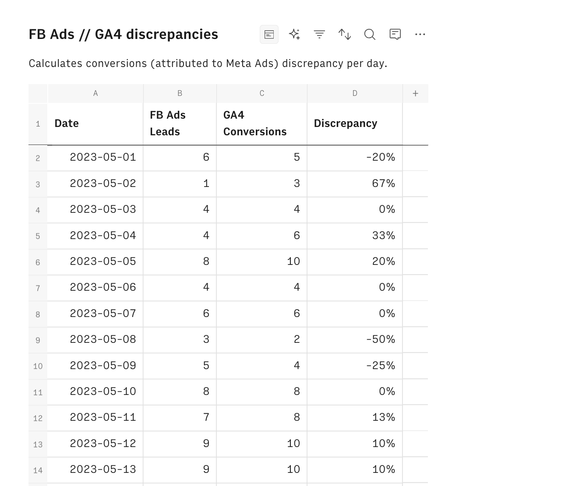Select FB Ads Leads value for 2023-05-08
Screen dimensions: 565x486
click(180, 340)
